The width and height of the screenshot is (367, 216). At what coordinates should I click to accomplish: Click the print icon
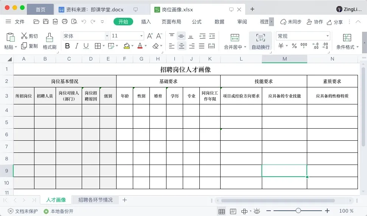(65, 22)
